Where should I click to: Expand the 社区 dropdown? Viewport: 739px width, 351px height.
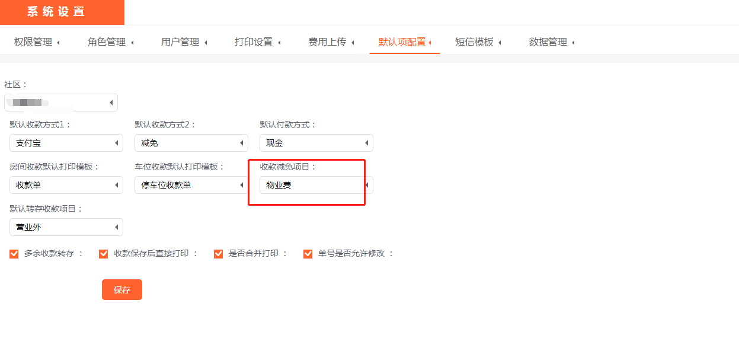tap(61, 103)
